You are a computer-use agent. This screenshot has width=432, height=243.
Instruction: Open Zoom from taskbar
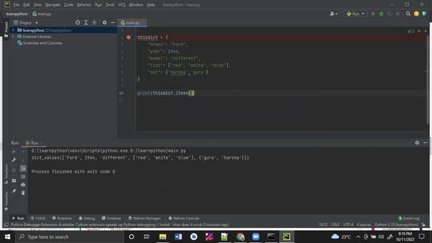coord(256,237)
